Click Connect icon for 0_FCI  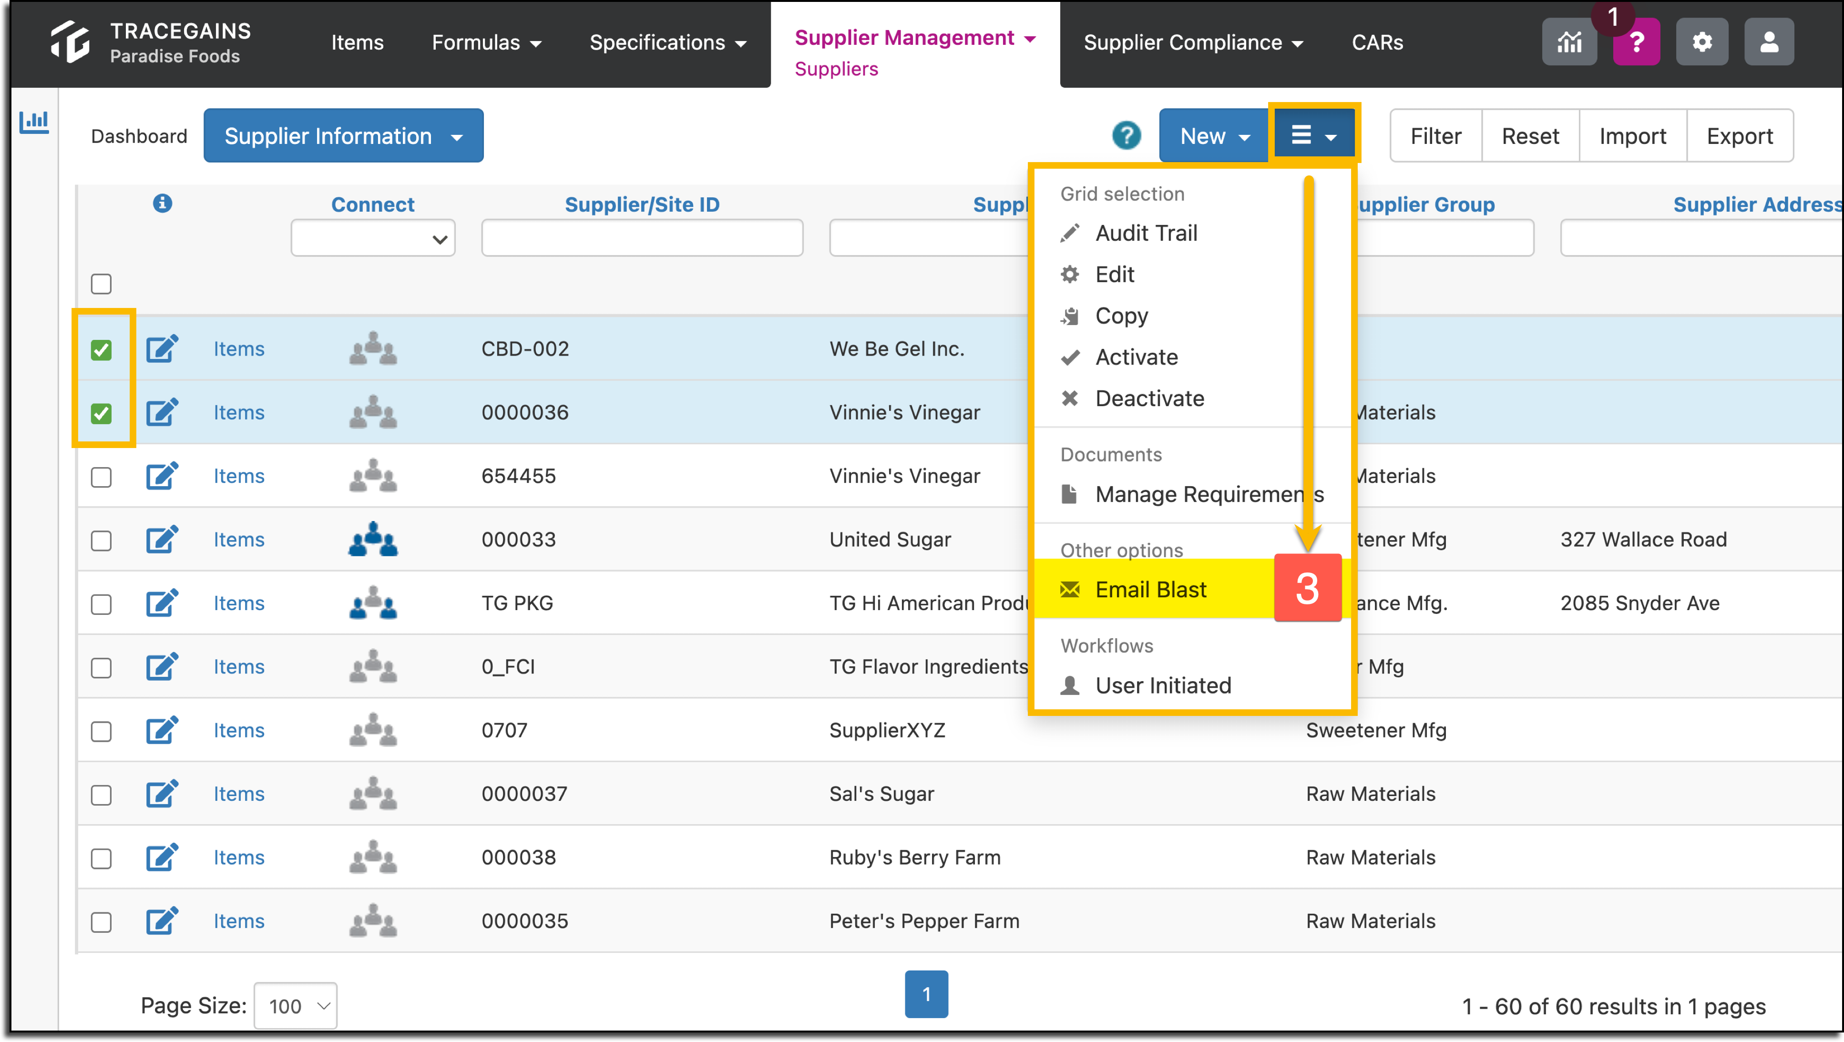373,667
